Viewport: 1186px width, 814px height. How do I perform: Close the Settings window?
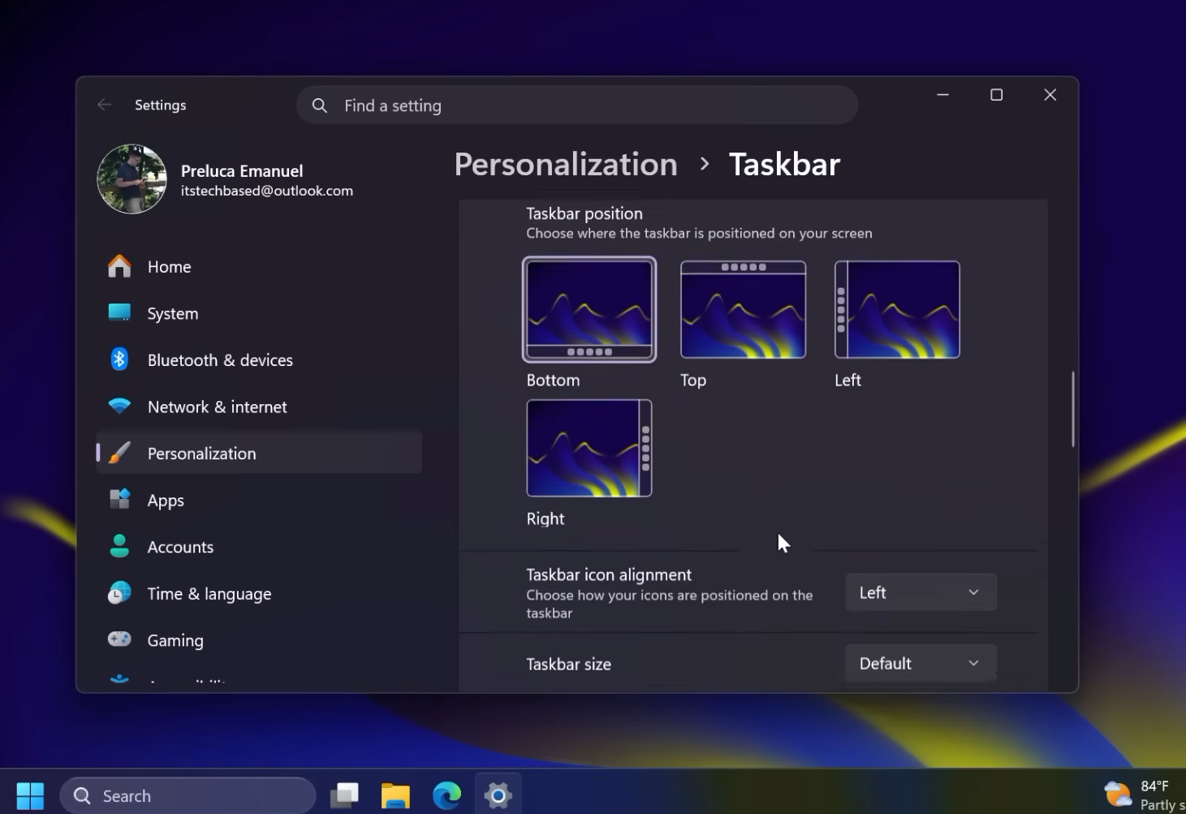(x=1050, y=95)
